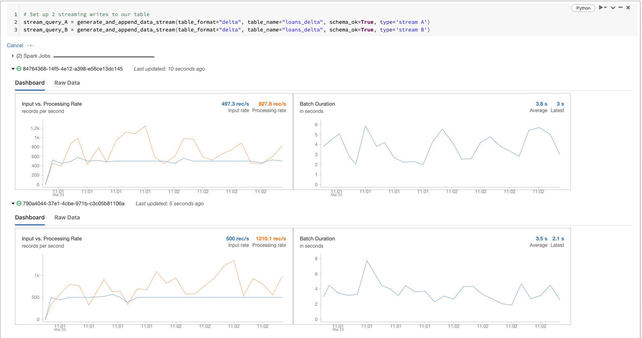Click the running indicator dots beside Cancel
Viewport: 642px width, 338px height.
[31, 46]
